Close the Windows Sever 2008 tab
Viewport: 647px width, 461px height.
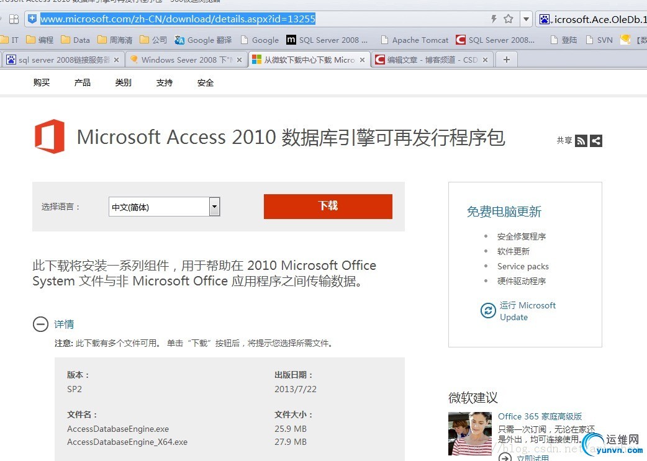point(239,60)
